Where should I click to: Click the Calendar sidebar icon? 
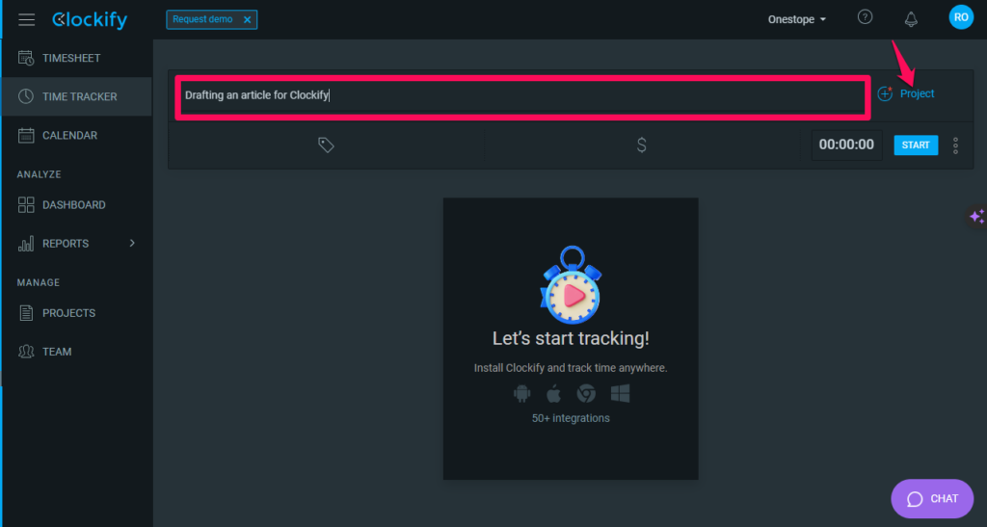[26, 135]
